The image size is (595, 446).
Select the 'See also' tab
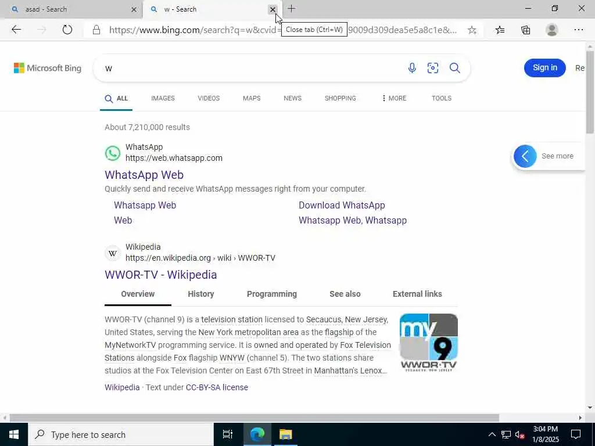pyautogui.click(x=345, y=294)
